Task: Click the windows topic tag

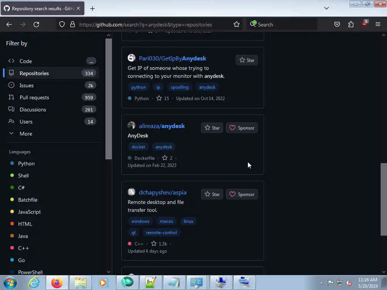Action: click(140, 221)
